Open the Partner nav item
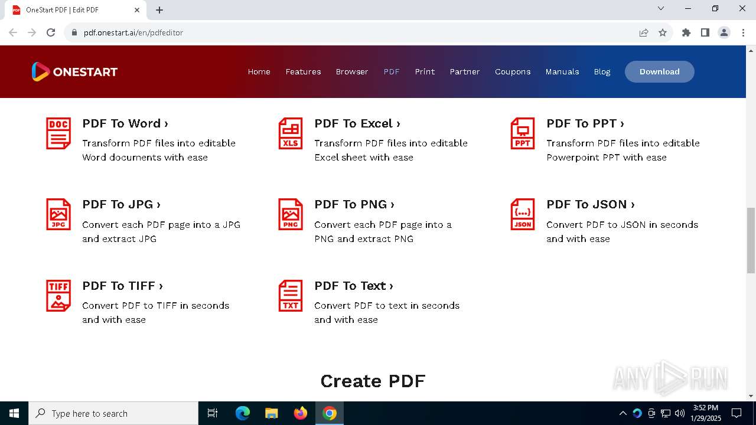 (x=465, y=71)
